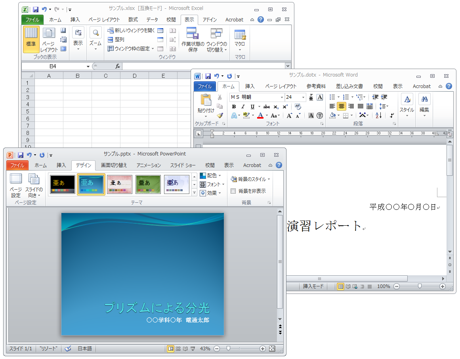460x359 pixels.
Task: Toggle Hide Background Graphics (背景を非表示) checkbox
Action: coord(233,191)
